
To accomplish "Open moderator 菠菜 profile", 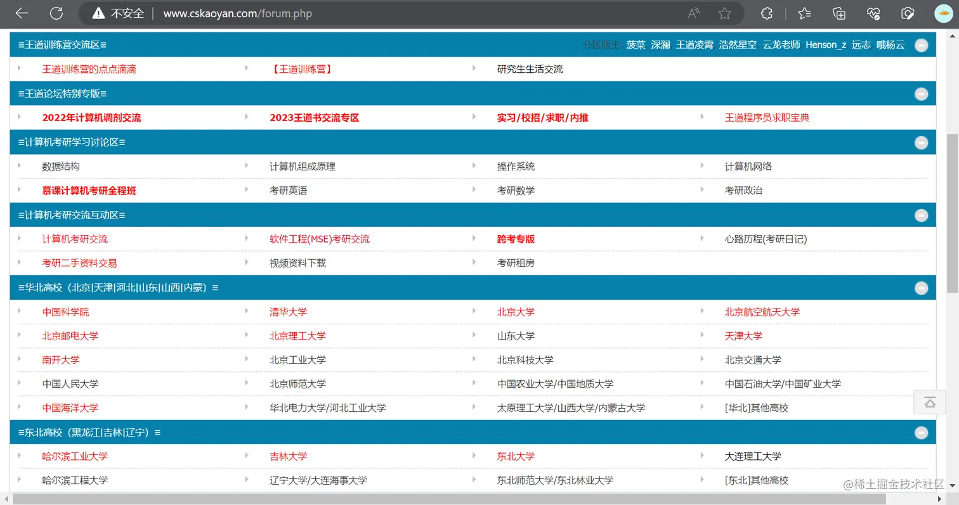I will (636, 45).
